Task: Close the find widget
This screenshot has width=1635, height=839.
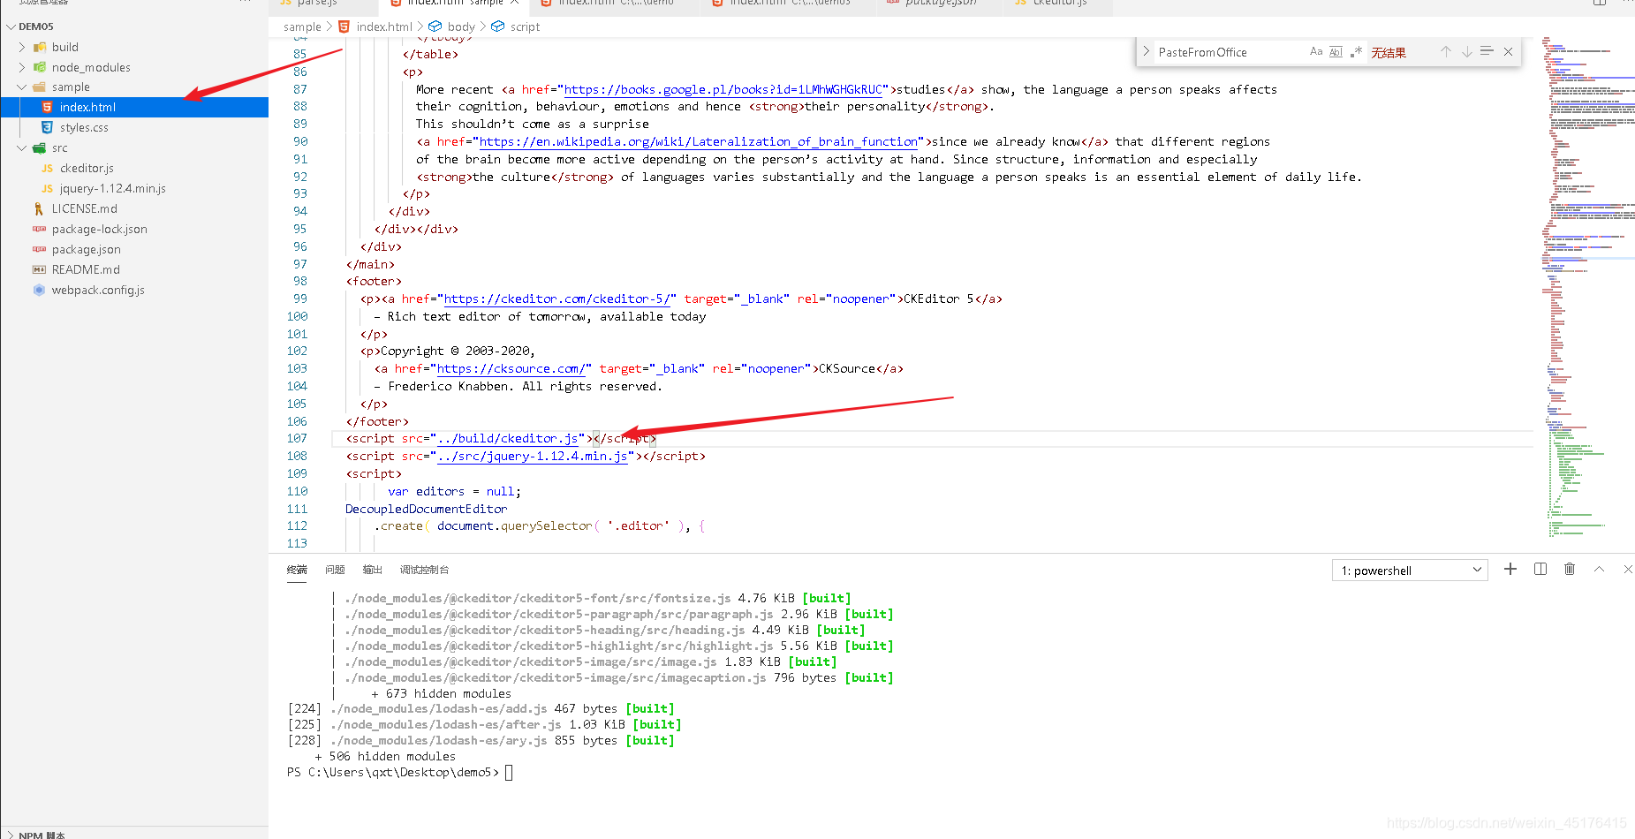Action: tap(1509, 52)
